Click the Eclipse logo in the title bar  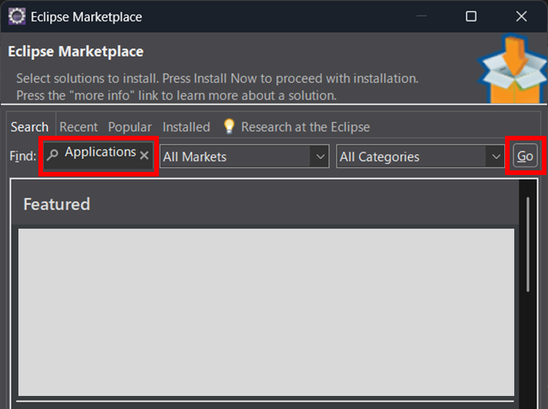tap(16, 16)
